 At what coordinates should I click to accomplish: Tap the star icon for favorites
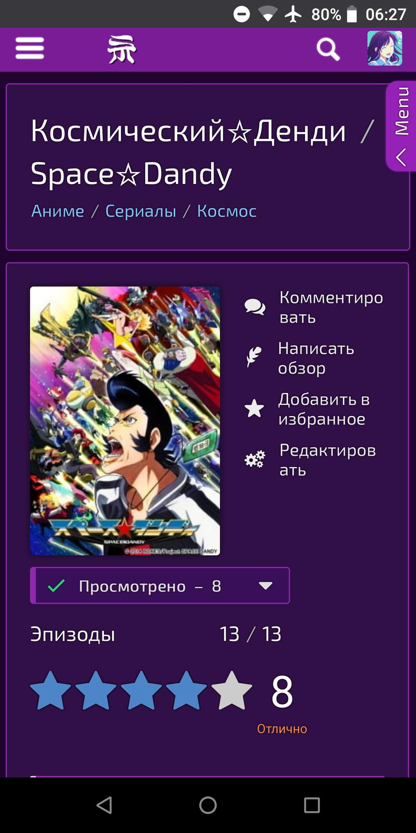pos(254,408)
